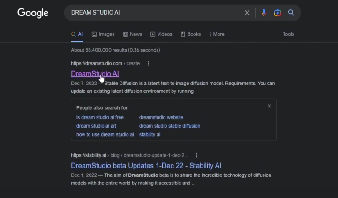Clear the search box with the X icon

click(247, 13)
